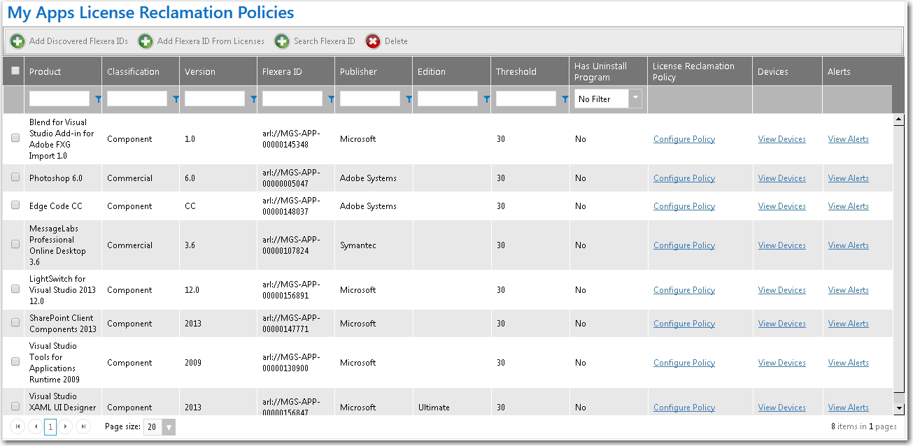
Task: Open View Alerts for LightSwitch row
Action: [x=849, y=290]
